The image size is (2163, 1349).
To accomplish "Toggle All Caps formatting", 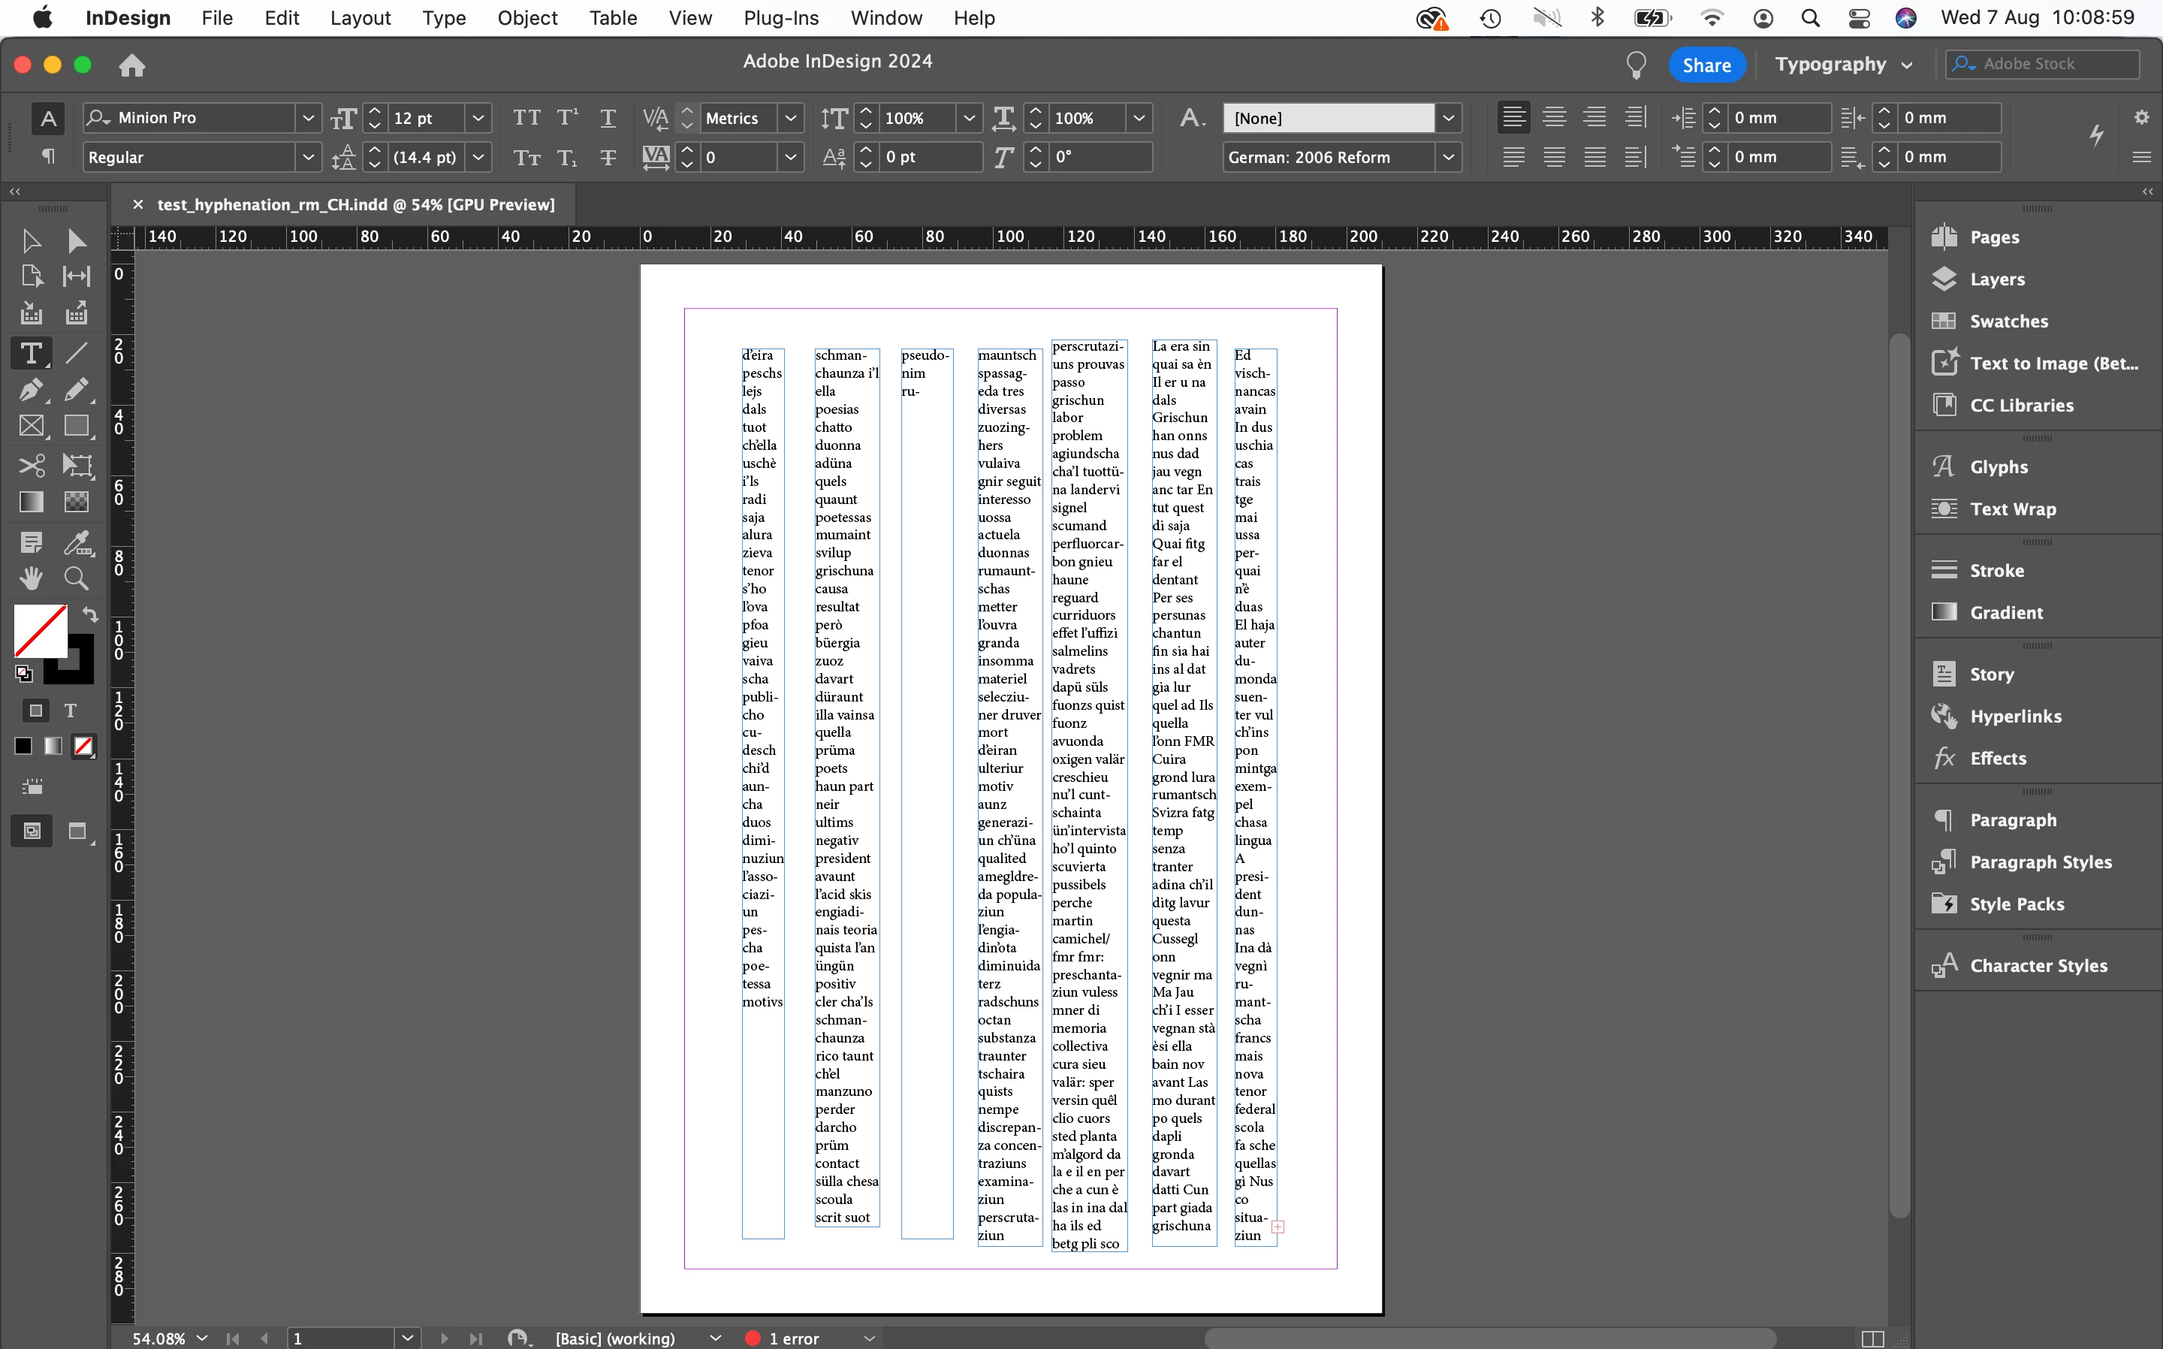I will click(526, 118).
